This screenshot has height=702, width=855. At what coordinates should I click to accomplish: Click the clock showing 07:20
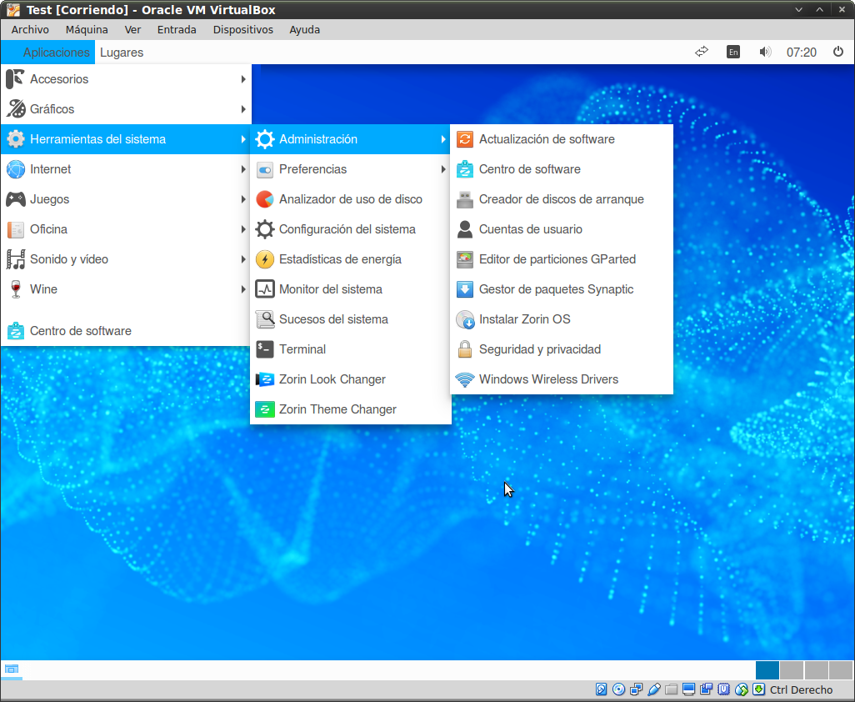[801, 52]
